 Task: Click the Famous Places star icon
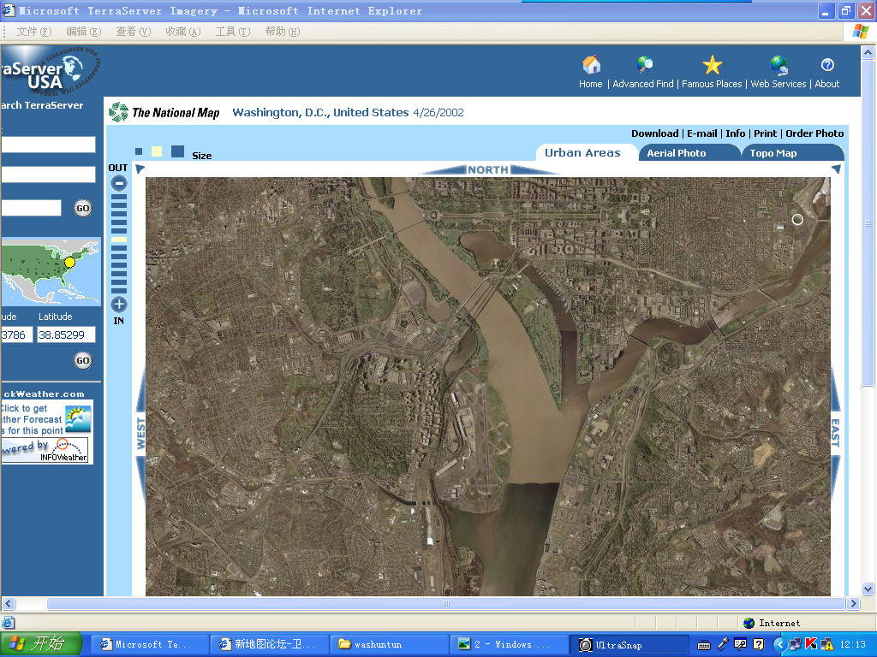click(x=712, y=66)
